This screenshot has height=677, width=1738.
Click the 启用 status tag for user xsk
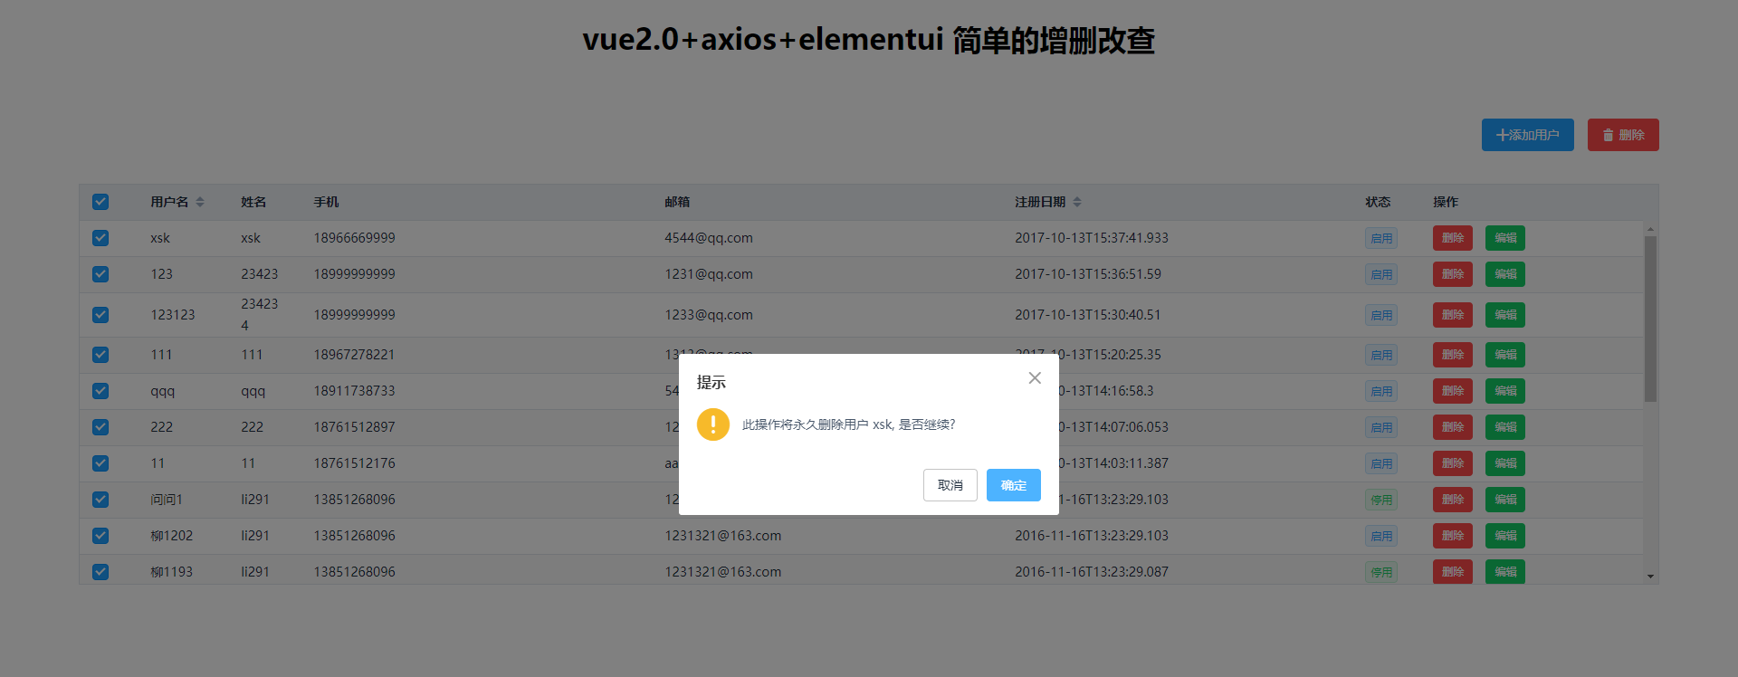pos(1381,238)
